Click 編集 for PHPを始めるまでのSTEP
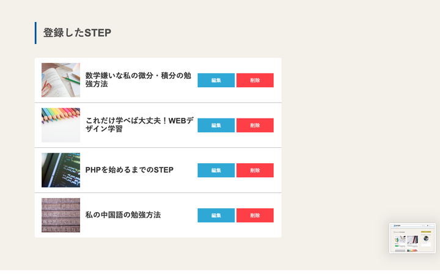440x275 pixels. [216, 170]
